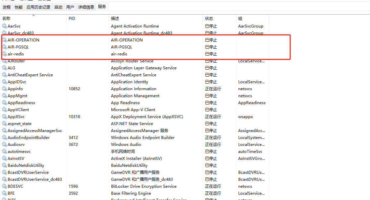Click the air-redis service icon
Image resolution: width=370 pixels, height=200 pixels.
pos(5,54)
